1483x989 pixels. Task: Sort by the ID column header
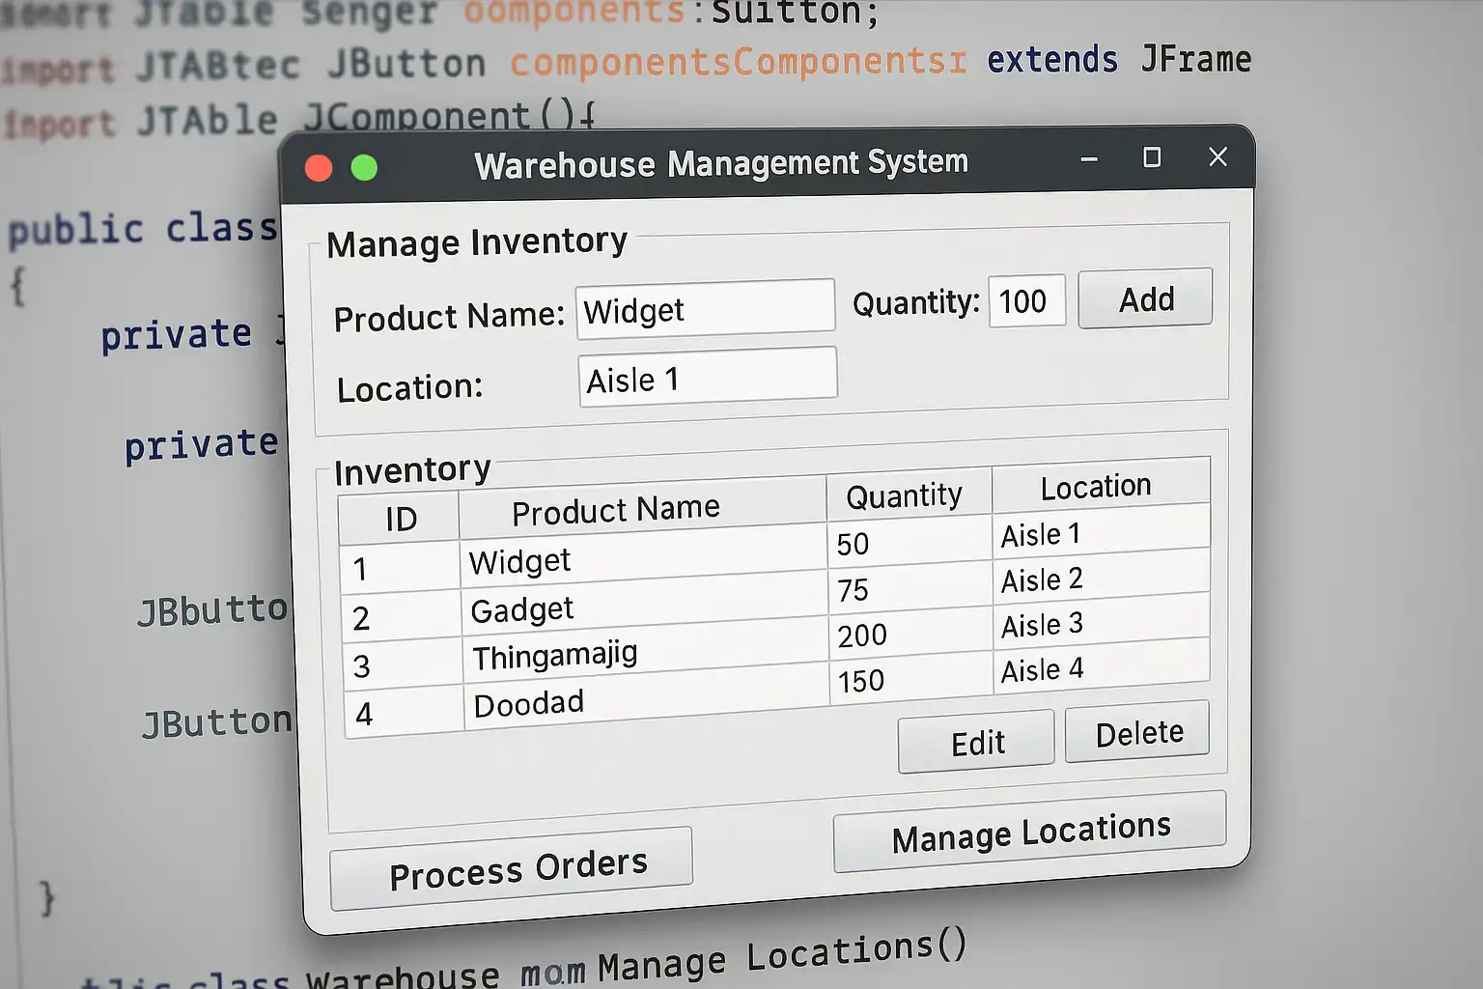coord(400,520)
